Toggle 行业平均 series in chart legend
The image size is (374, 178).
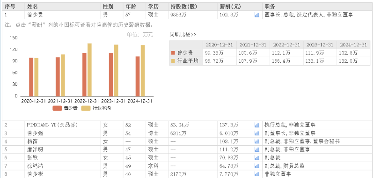pyautogui.click(x=96, y=108)
